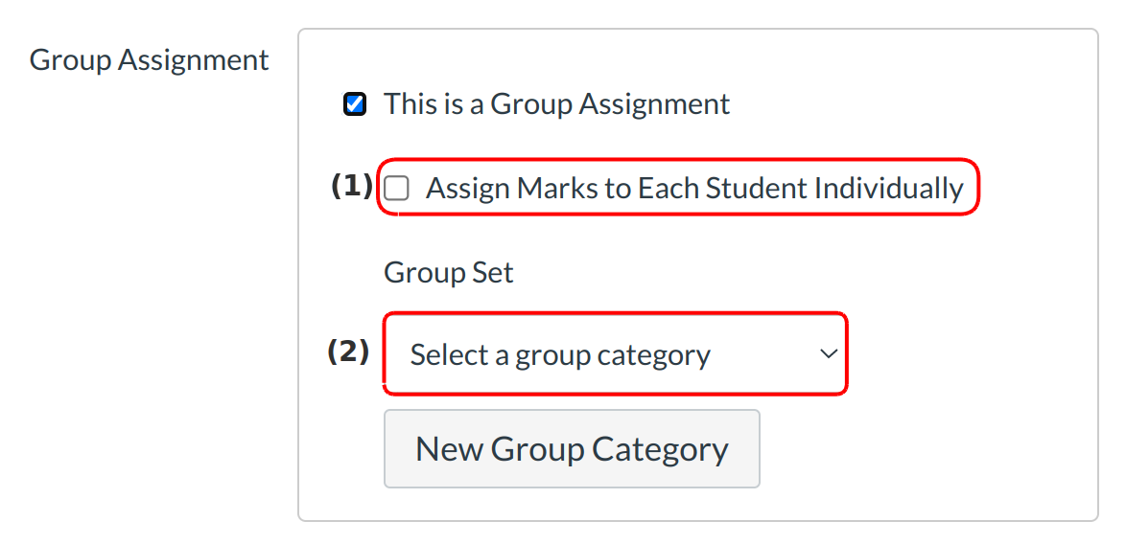Click the 'Group Set' field label
The height and width of the screenshot is (544, 1126).
449,273
